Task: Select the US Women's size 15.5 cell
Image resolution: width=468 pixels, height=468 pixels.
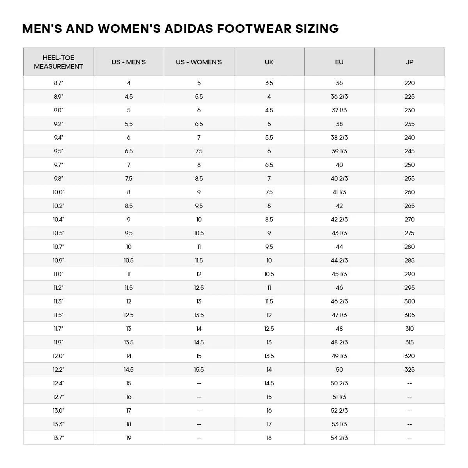Action: point(199,370)
